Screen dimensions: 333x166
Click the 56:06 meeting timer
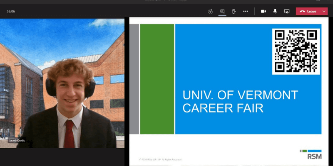11,12
